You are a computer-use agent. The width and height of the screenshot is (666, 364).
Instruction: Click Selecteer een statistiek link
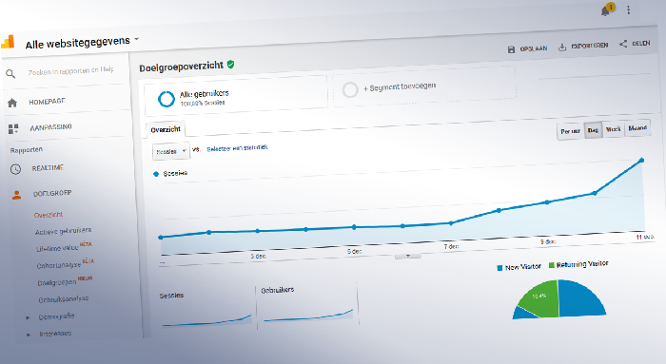coord(238,148)
